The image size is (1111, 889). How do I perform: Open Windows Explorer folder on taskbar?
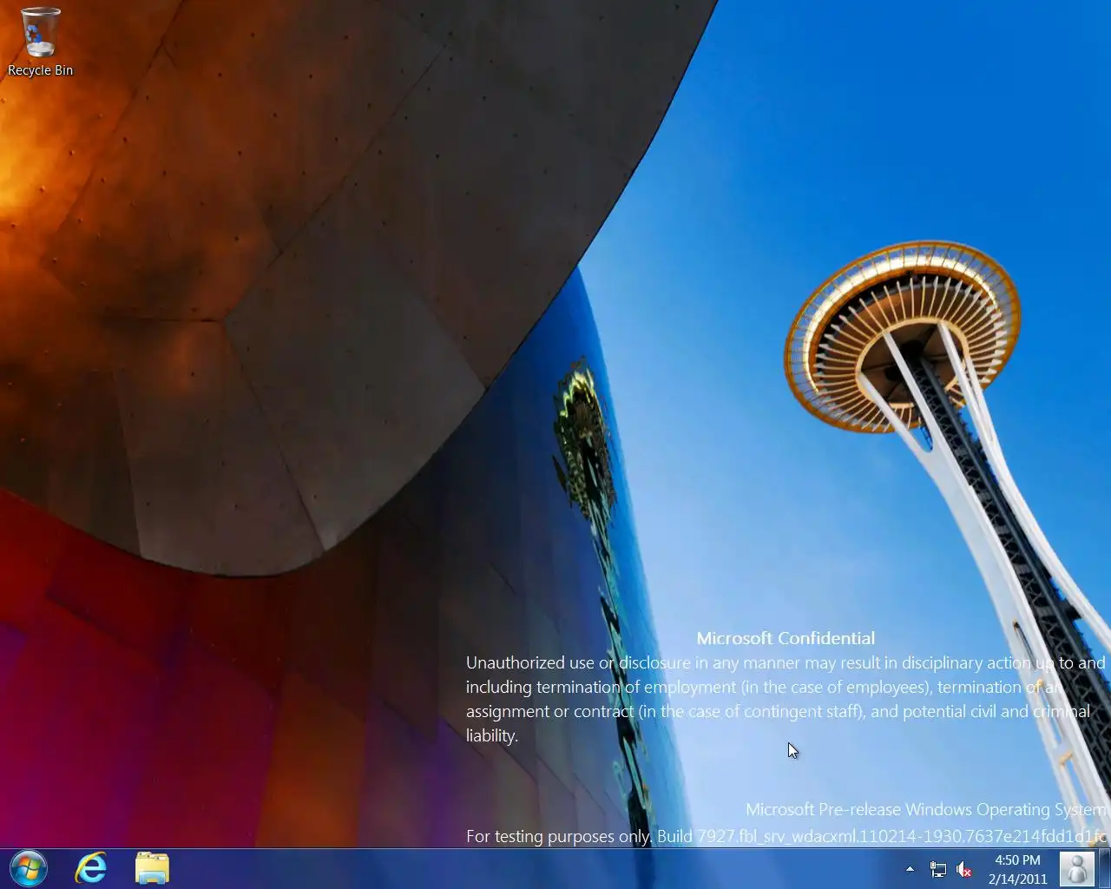pyautogui.click(x=152, y=868)
